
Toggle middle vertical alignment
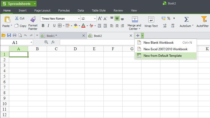click(x=117, y=19)
